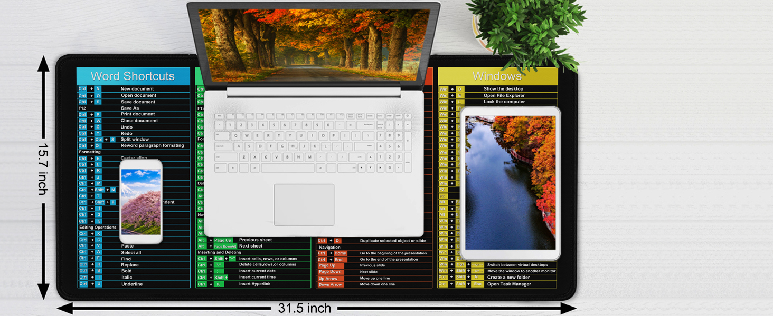Click the Show the desktop label

[503, 89]
